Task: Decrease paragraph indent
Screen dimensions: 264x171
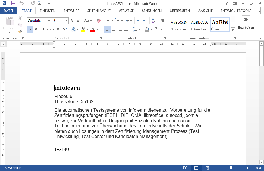Action: click(x=139, y=21)
